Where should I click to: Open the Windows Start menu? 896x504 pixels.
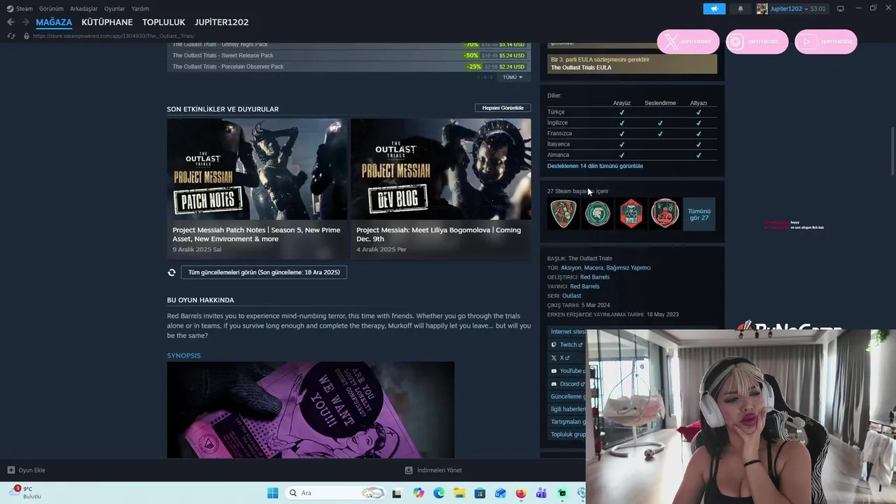(272, 493)
